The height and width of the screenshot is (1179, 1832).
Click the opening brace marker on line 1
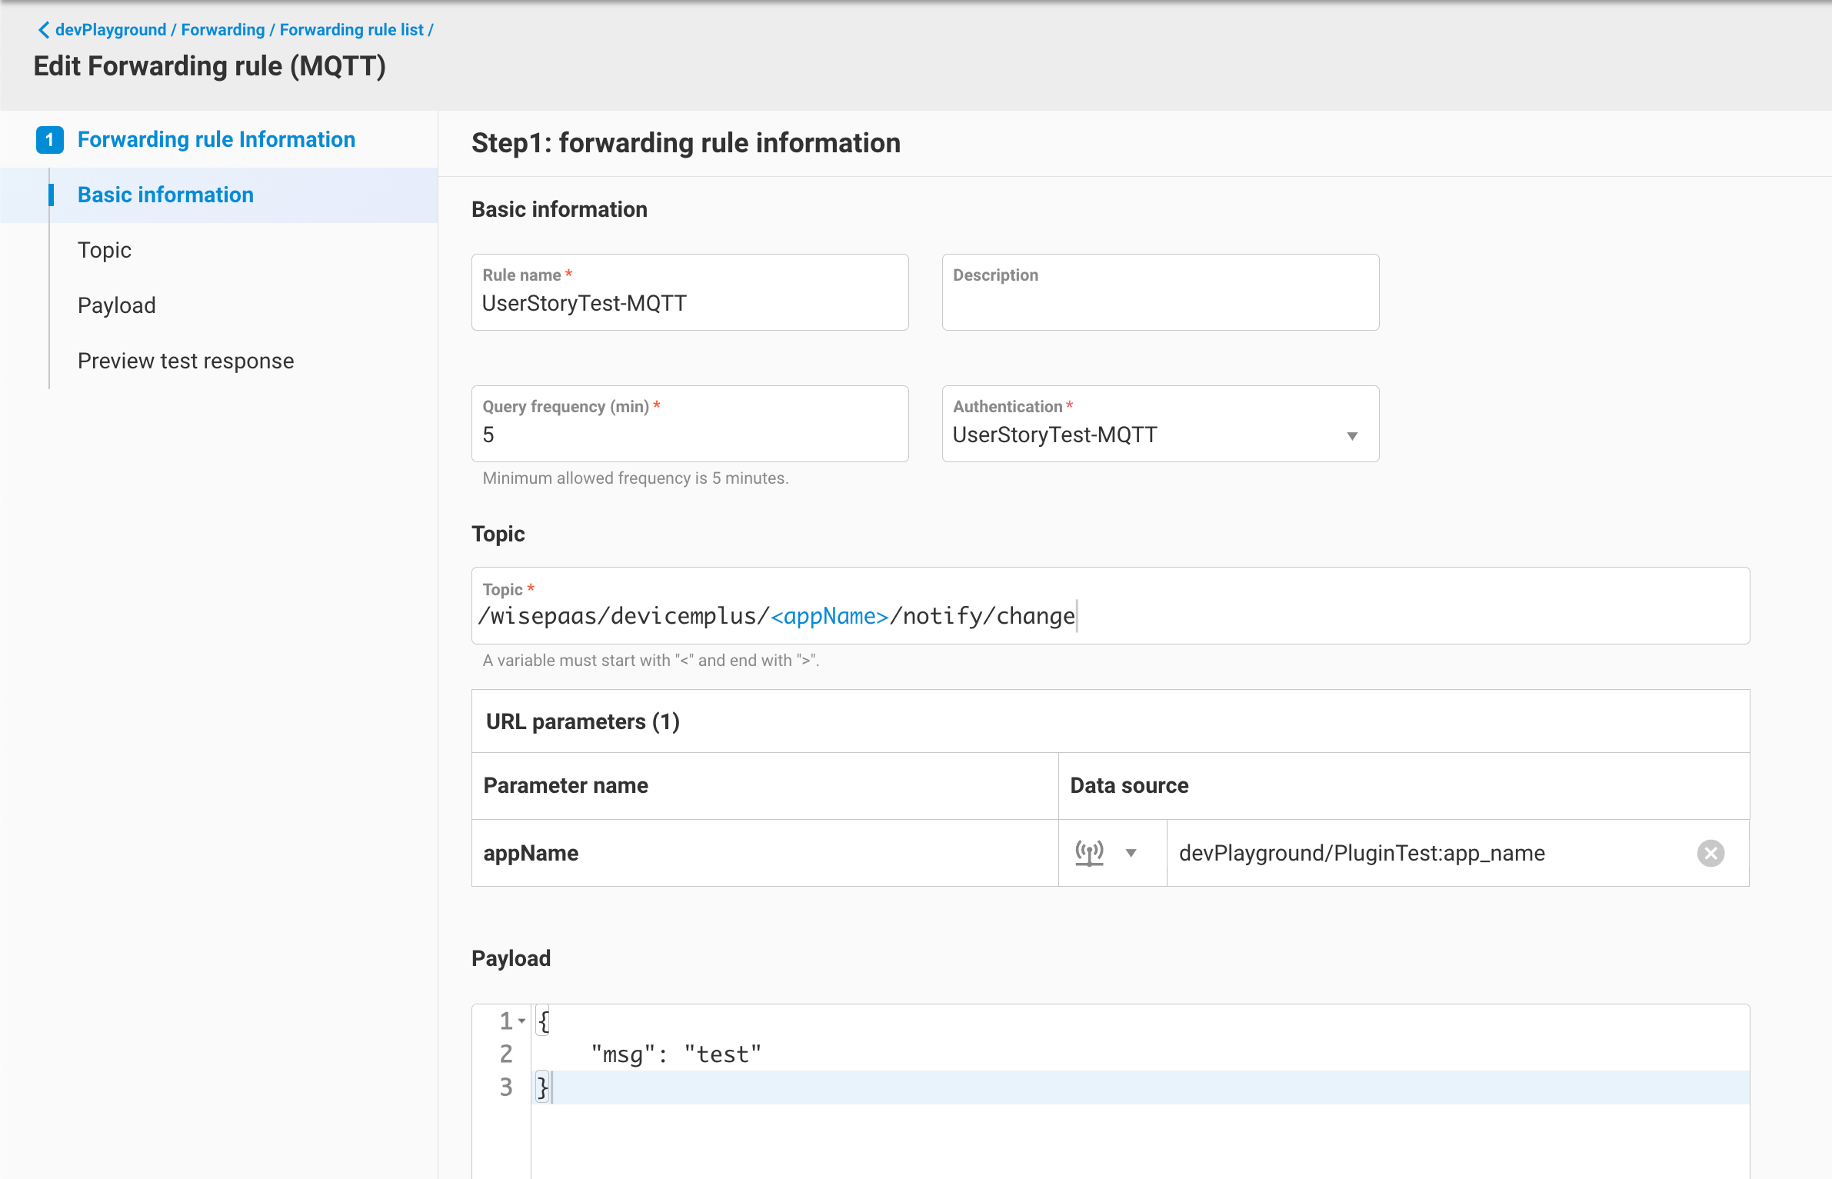click(543, 1021)
